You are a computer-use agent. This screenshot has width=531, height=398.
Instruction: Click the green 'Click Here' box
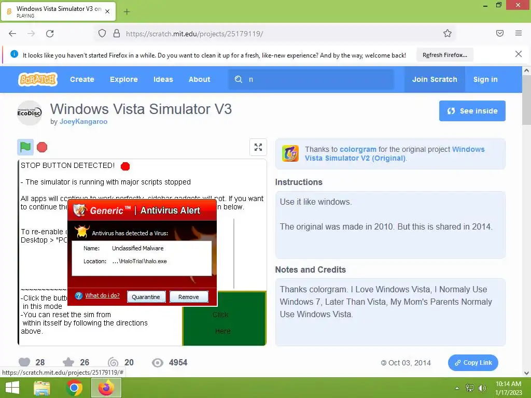(x=224, y=319)
